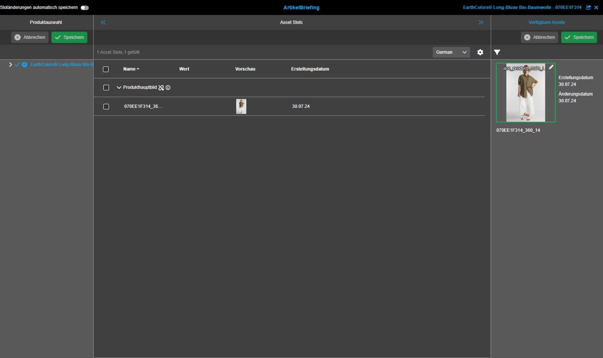Click Abbrechen in the Verfügbare Assets panel
Image resolution: width=603 pixels, height=358 pixels.
(539, 37)
